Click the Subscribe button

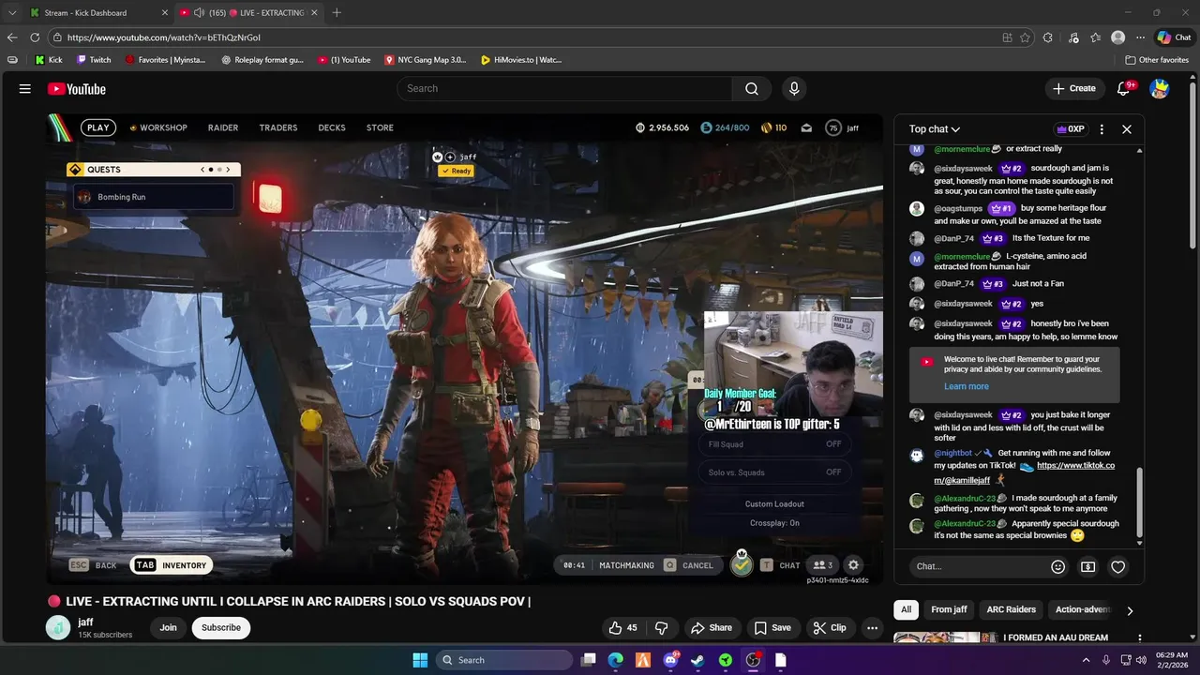click(x=221, y=628)
